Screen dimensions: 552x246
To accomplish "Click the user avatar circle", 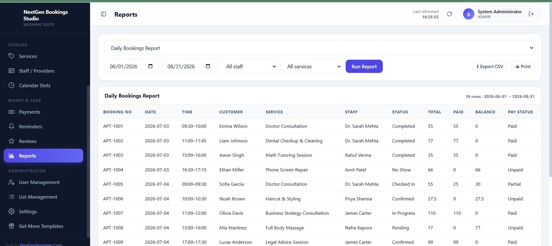I will [469, 14].
